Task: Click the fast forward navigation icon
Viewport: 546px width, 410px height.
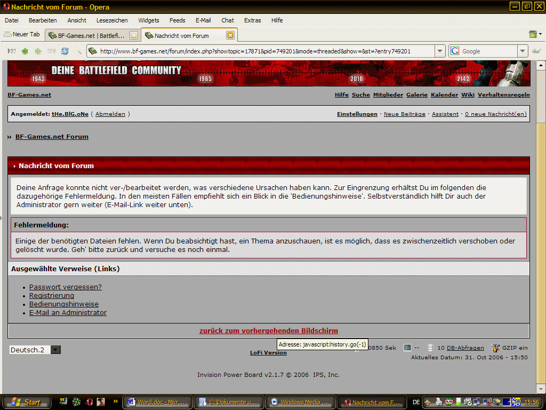Action: [52, 51]
